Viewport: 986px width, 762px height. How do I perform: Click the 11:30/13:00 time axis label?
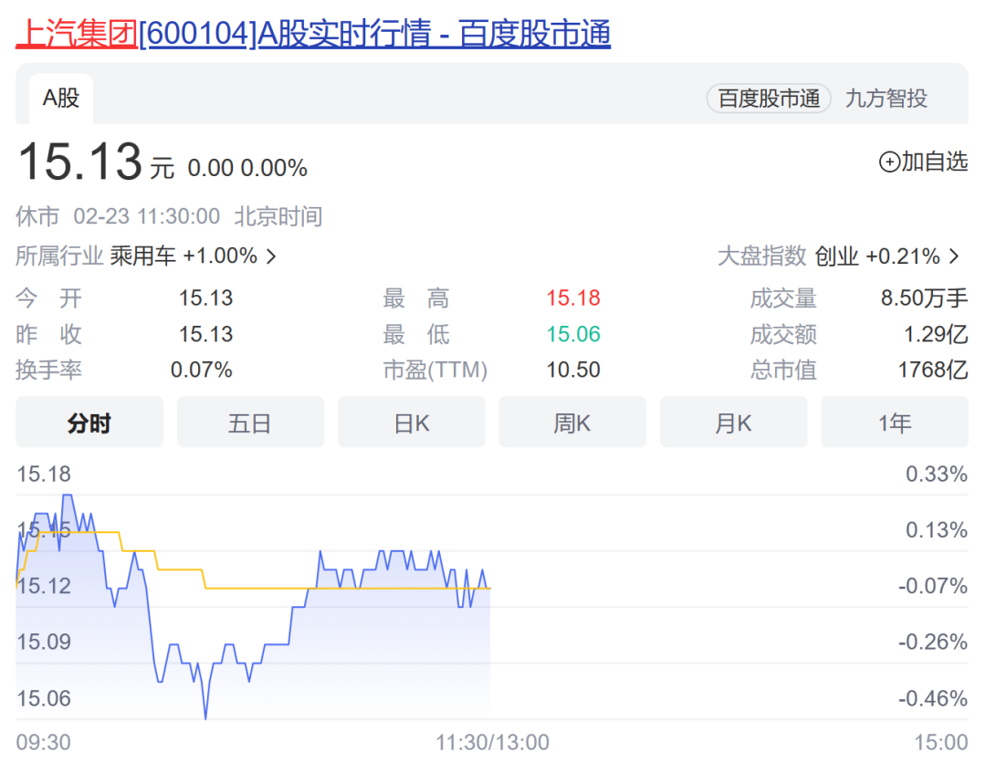pyautogui.click(x=492, y=743)
